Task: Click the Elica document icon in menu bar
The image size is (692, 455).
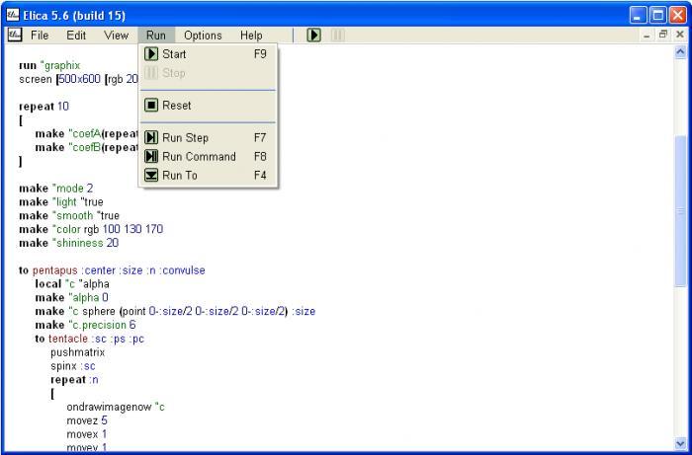Action: [15, 35]
